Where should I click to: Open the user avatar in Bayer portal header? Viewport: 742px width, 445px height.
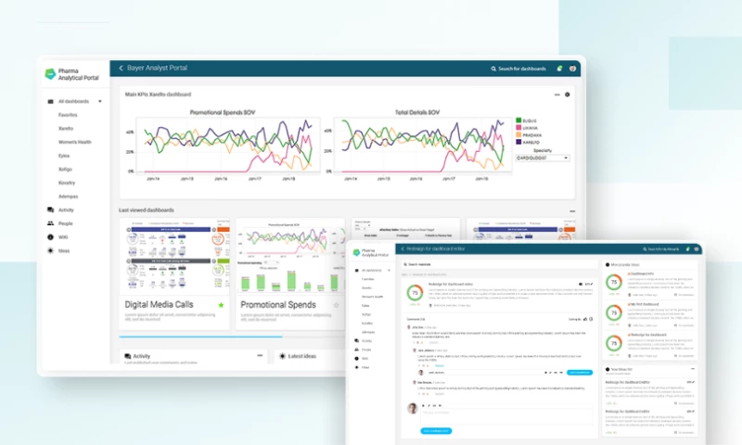[572, 69]
